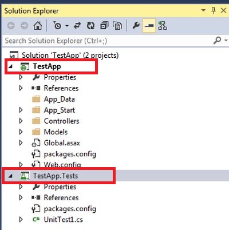Viewport: 229px width, 230px height.
Task: Select the UnitTest1.cs file
Action: (x=64, y=220)
